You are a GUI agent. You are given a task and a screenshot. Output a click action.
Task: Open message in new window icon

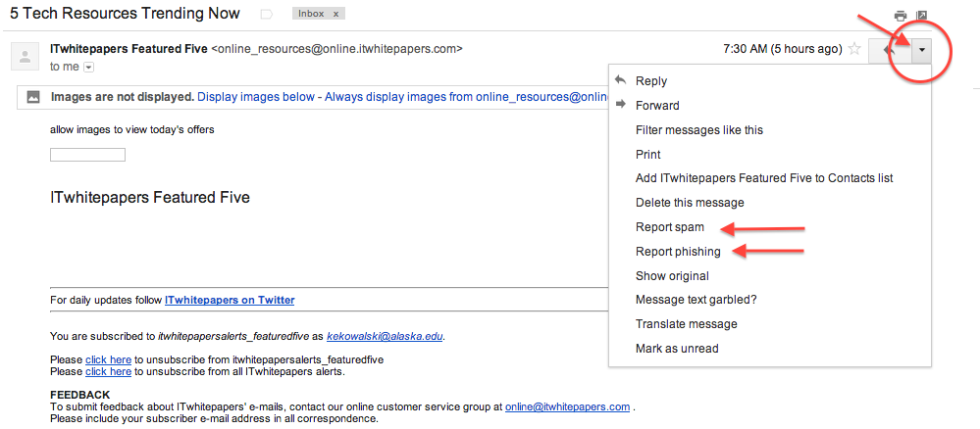922,16
